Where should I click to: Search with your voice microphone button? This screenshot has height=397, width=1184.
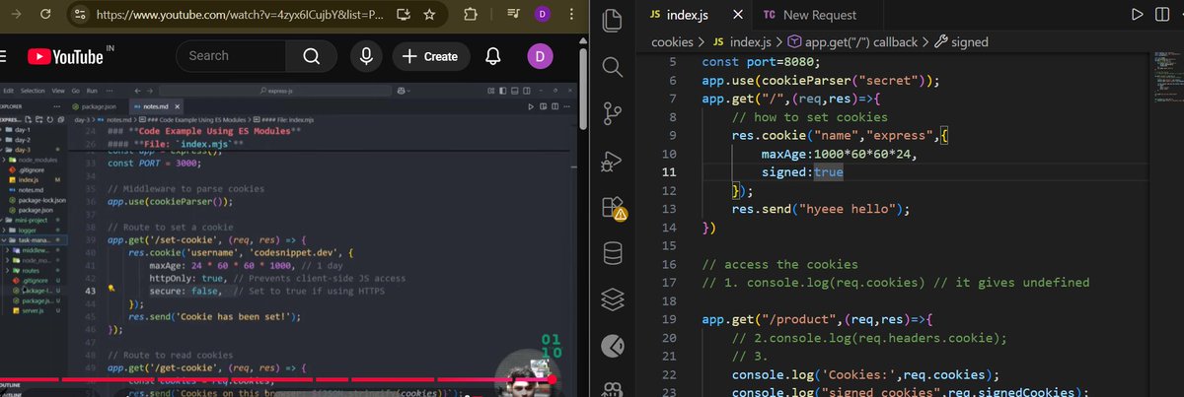click(x=366, y=56)
